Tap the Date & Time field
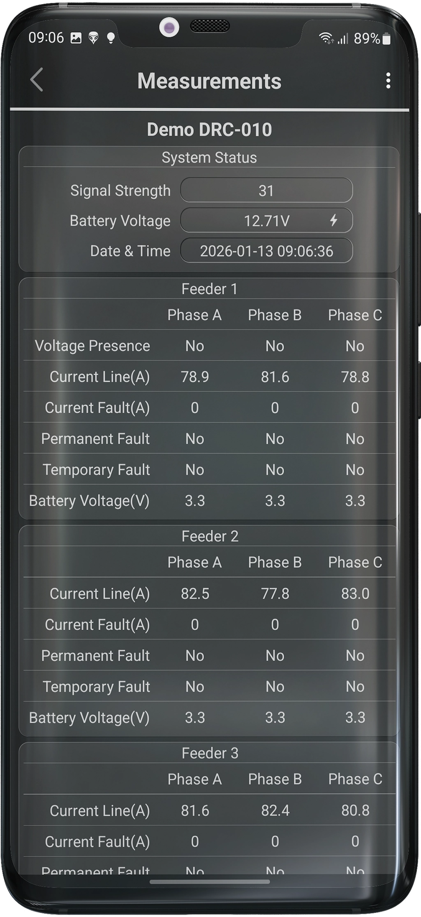The width and height of the screenshot is (421, 917). point(266,251)
